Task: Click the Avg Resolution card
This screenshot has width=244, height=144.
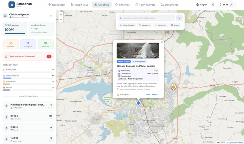Action: tap(41, 29)
